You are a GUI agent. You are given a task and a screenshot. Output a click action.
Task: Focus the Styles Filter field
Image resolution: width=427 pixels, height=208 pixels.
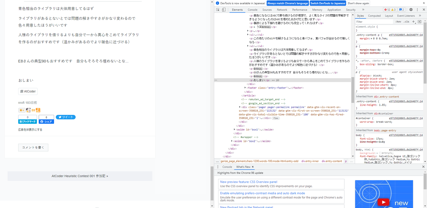pyautogui.click(x=374, y=22)
